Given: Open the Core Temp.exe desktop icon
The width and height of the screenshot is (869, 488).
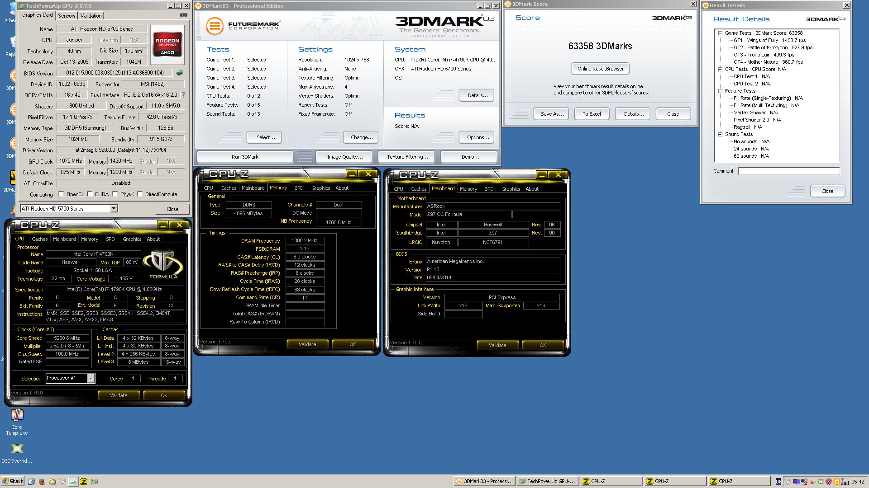Looking at the screenshot, I should click(x=17, y=422).
